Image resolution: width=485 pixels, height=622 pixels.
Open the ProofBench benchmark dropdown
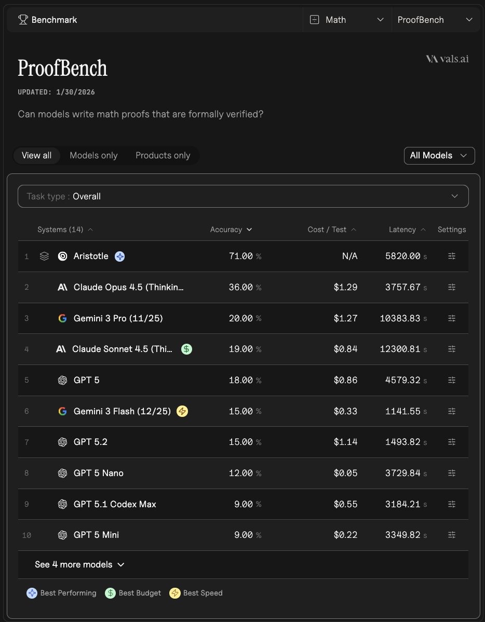435,20
